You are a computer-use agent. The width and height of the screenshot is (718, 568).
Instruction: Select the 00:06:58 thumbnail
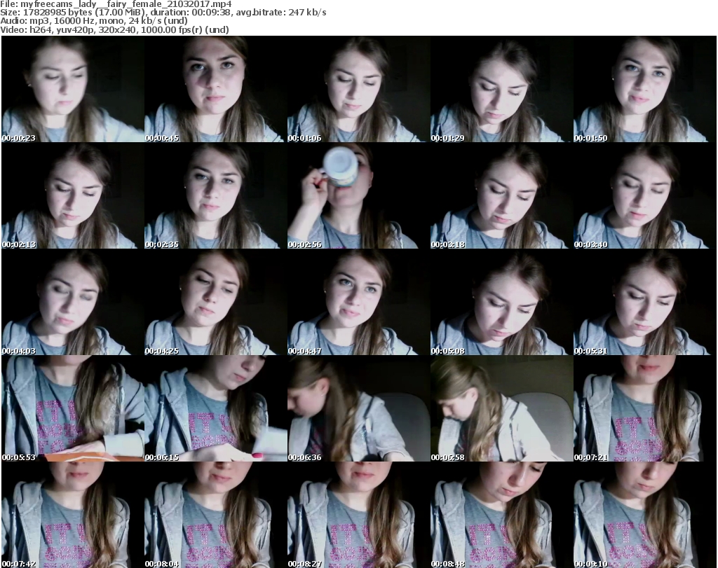pos(502,408)
